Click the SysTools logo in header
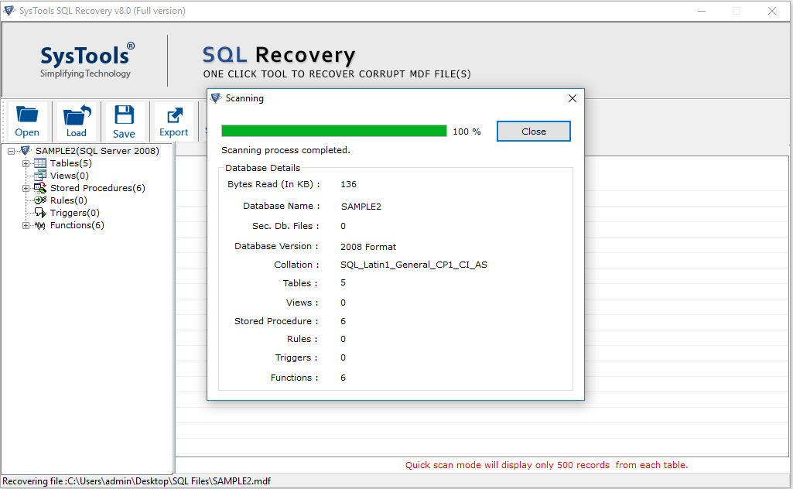The height and width of the screenshot is (489, 793). click(x=87, y=60)
